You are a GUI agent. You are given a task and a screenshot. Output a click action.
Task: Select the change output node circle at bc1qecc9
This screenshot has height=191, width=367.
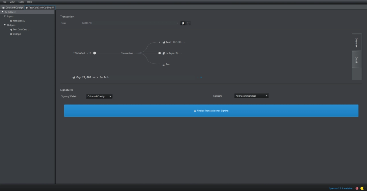160,53
